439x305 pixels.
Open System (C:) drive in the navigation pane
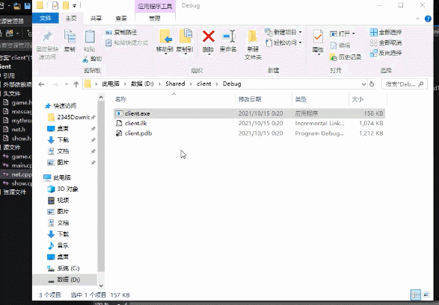pyautogui.click(x=64, y=268)
